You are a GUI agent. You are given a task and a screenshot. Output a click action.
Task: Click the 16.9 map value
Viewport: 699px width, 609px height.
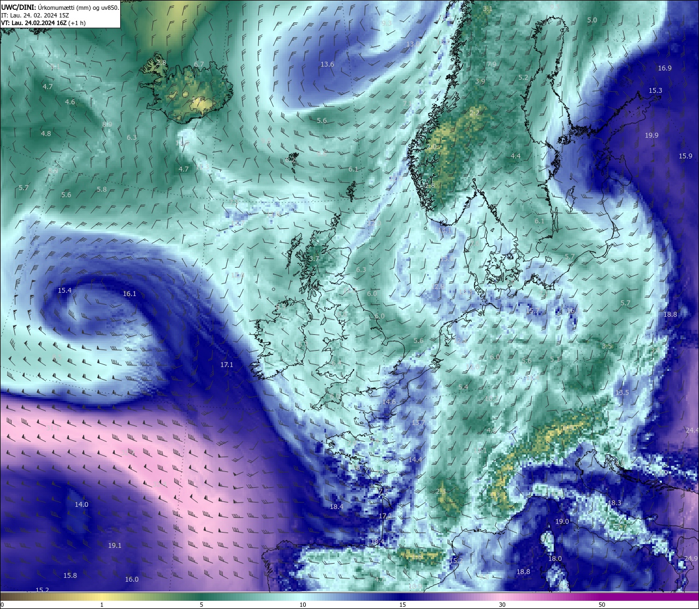pos(665,68)
